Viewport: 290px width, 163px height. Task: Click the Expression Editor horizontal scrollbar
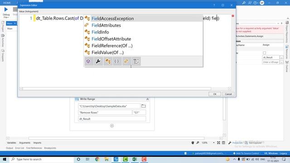[117, 89]
